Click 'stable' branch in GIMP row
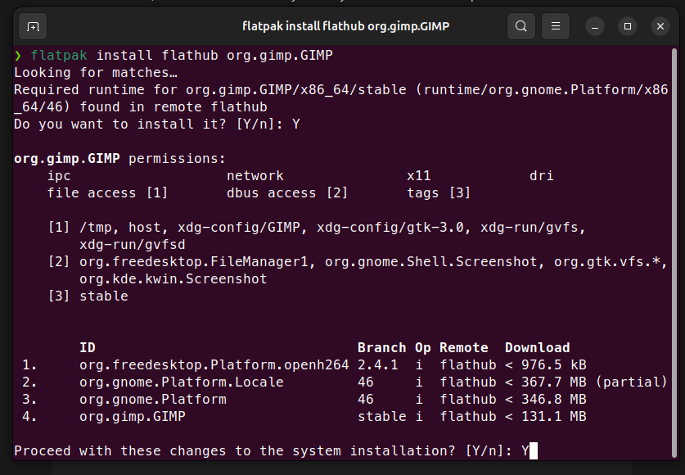The image size is (685, 475). point(382,417)
